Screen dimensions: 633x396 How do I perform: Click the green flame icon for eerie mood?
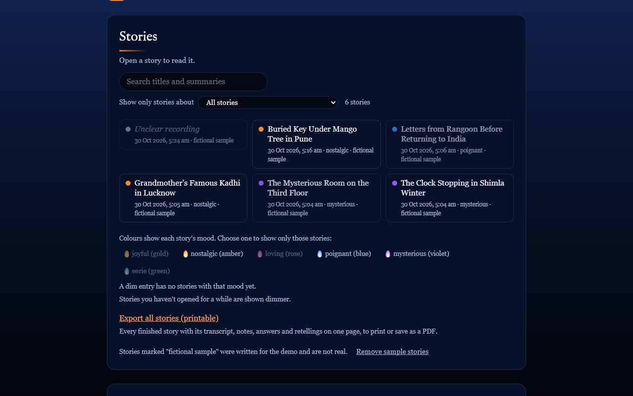click(127, 271)
